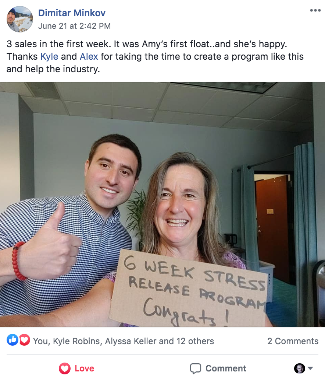The width and height of the screenshot is (325, 381).
Task: Click the Comment speech bubble icon
Action: pos(196,368)
